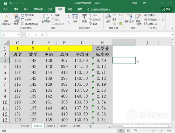Screen dimensions: 175x133
Task: Click the Remove Duplicates icon
Action: point(114,20)
